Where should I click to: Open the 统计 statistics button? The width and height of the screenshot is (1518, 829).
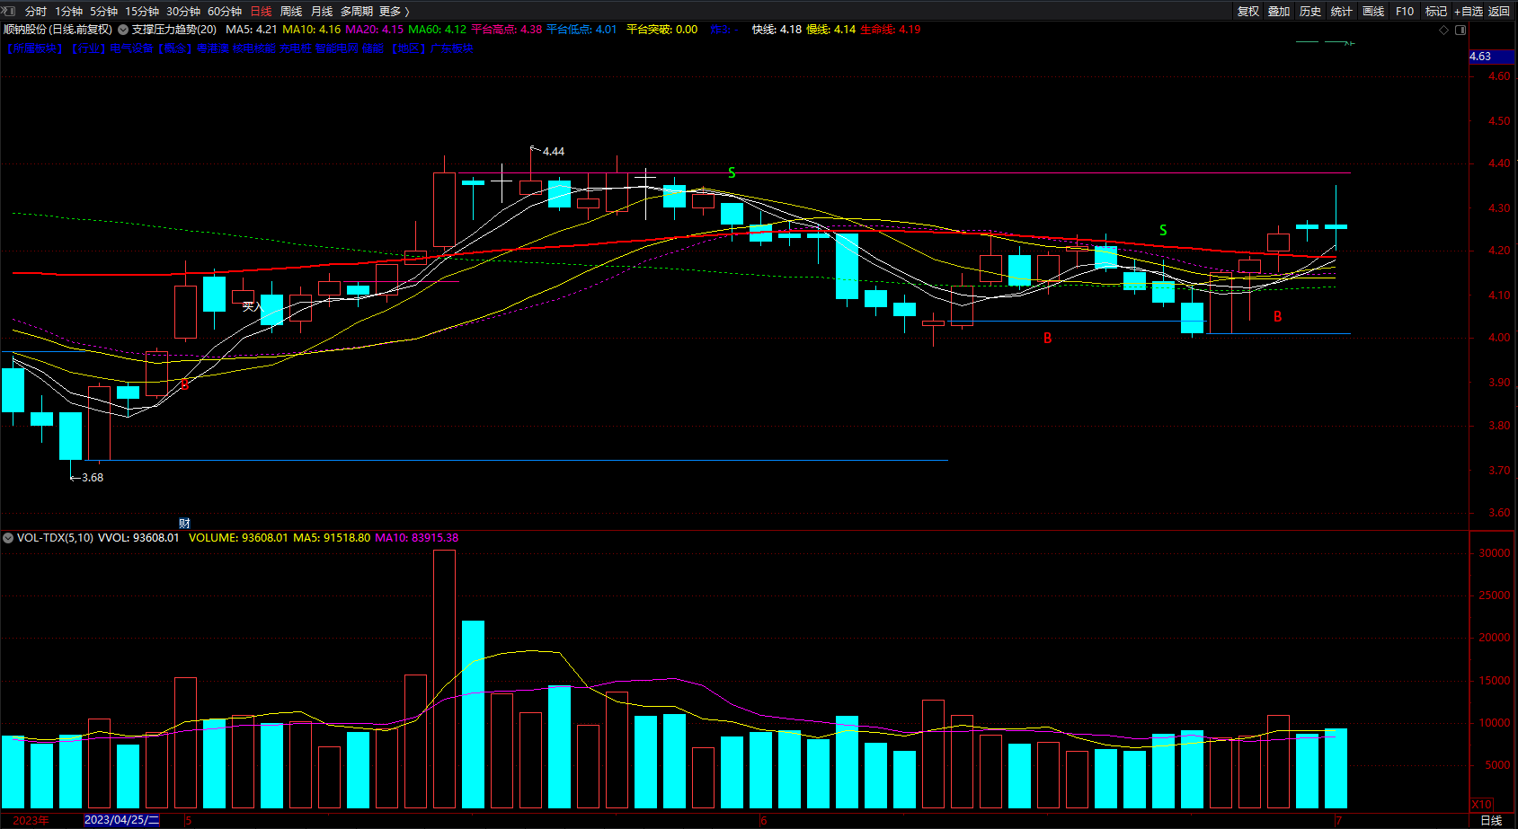pos(1342,11)
